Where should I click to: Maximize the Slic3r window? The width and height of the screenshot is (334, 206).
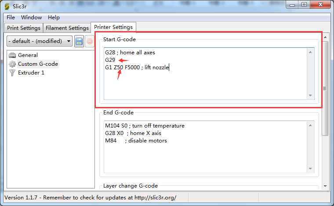pos(304,5)
